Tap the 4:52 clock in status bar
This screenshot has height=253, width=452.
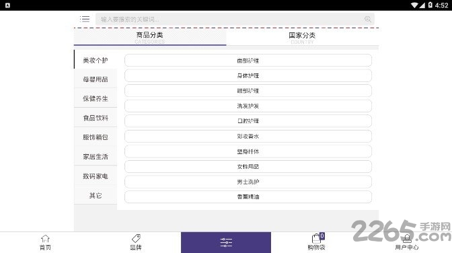(441, 5)
